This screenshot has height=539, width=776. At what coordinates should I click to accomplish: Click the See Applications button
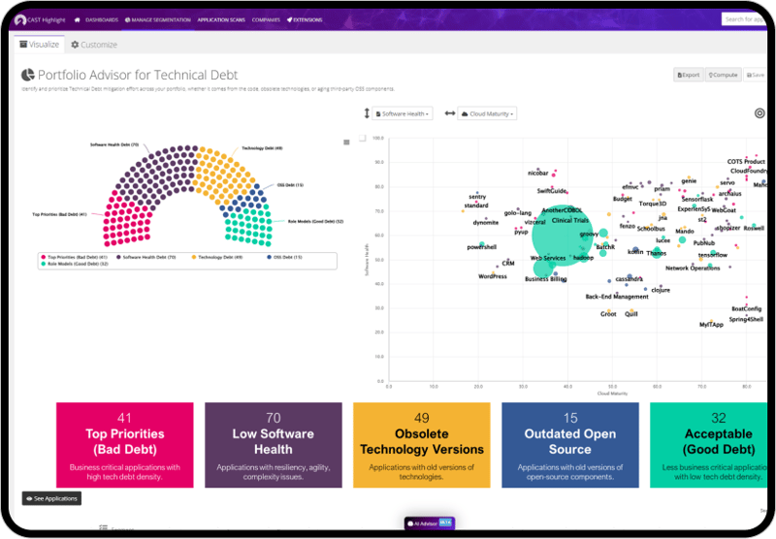pos(51,498)
